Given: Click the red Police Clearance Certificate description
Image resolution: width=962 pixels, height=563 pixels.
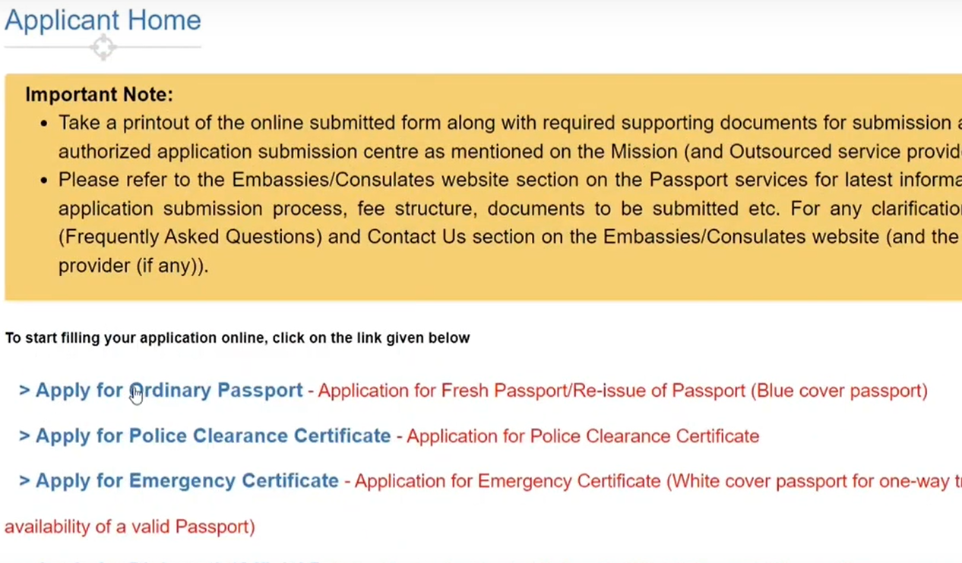Looking at the screenshot, I should pos(583,436).
